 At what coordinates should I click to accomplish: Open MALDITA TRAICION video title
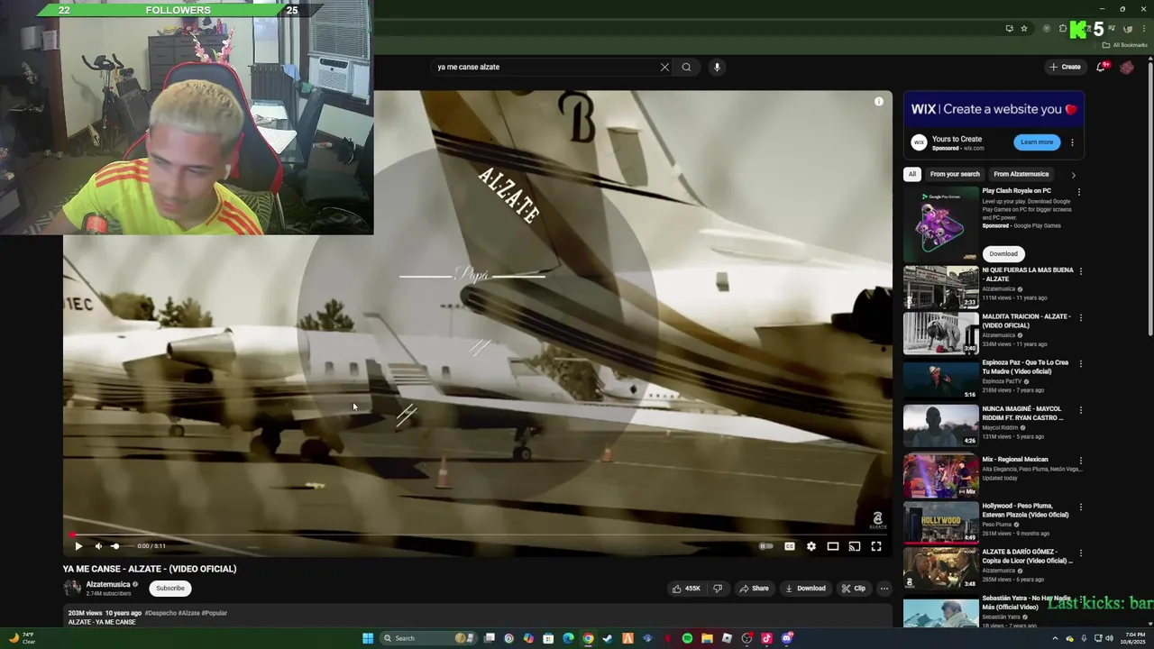(1026, 321)
